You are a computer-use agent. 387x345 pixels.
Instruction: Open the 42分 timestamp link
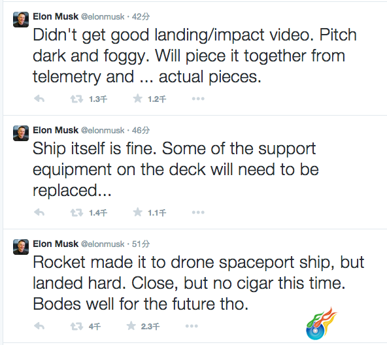[141, 16]
